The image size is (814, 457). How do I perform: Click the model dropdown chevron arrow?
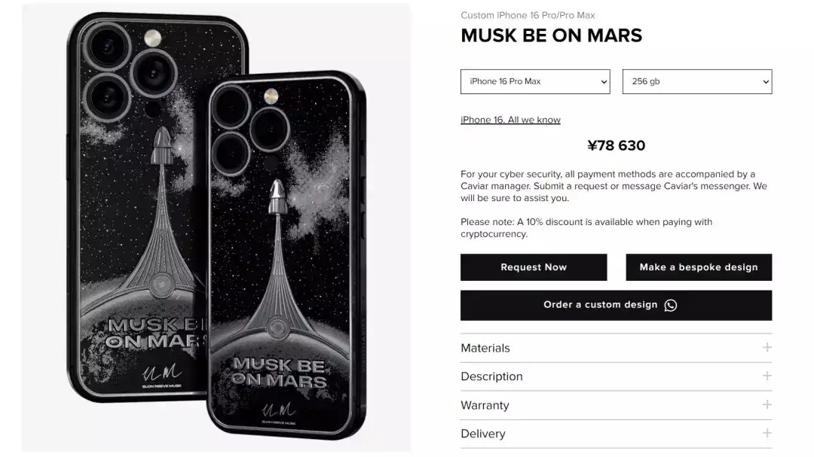[x=604, y=82]
